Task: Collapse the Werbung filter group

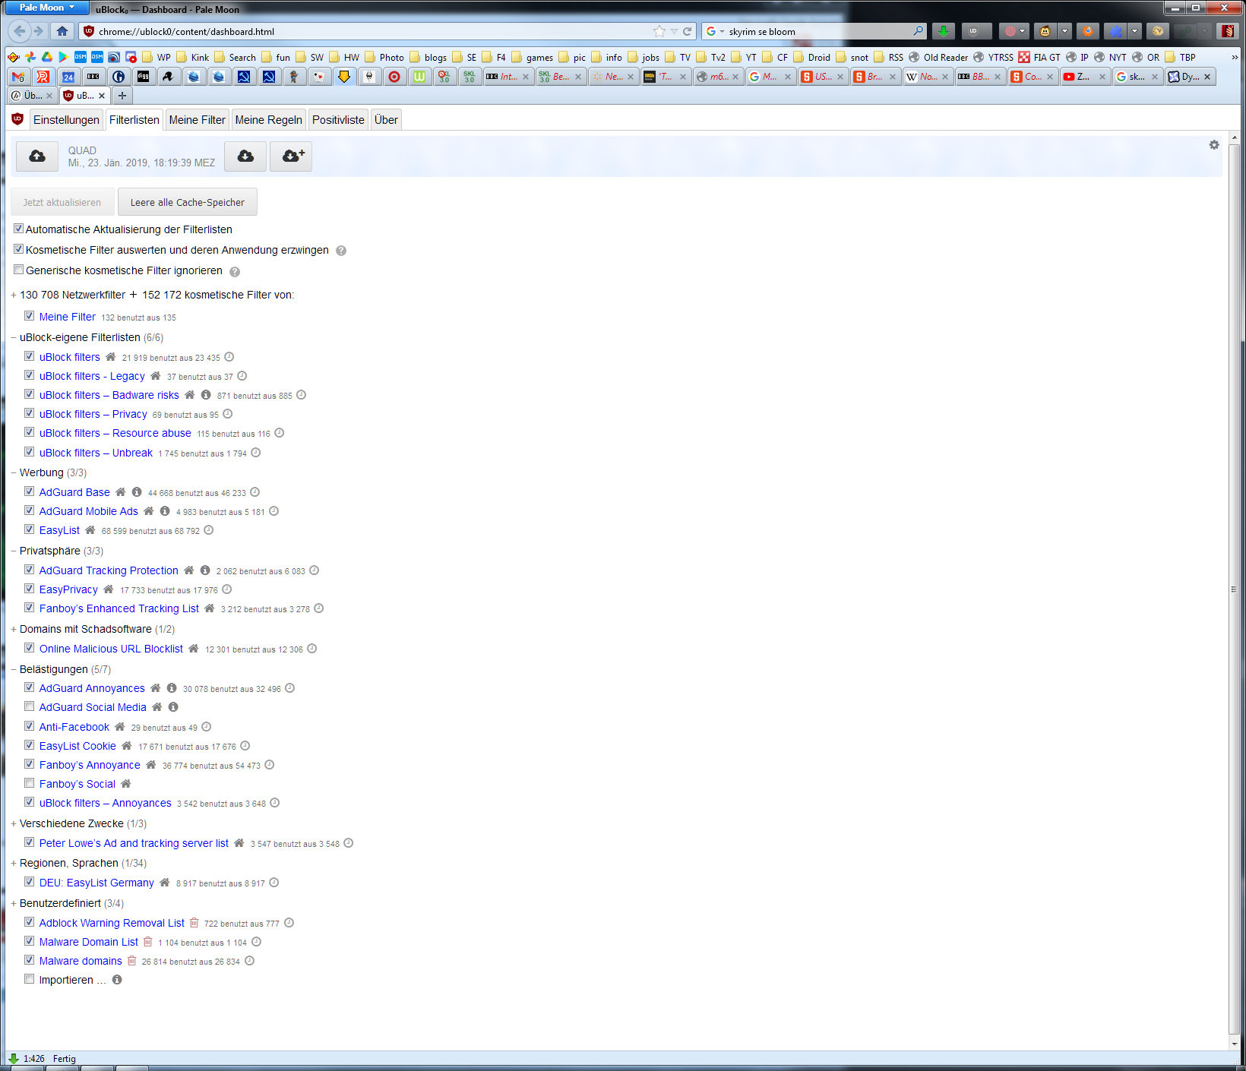Action: click(x=14, y=472)
